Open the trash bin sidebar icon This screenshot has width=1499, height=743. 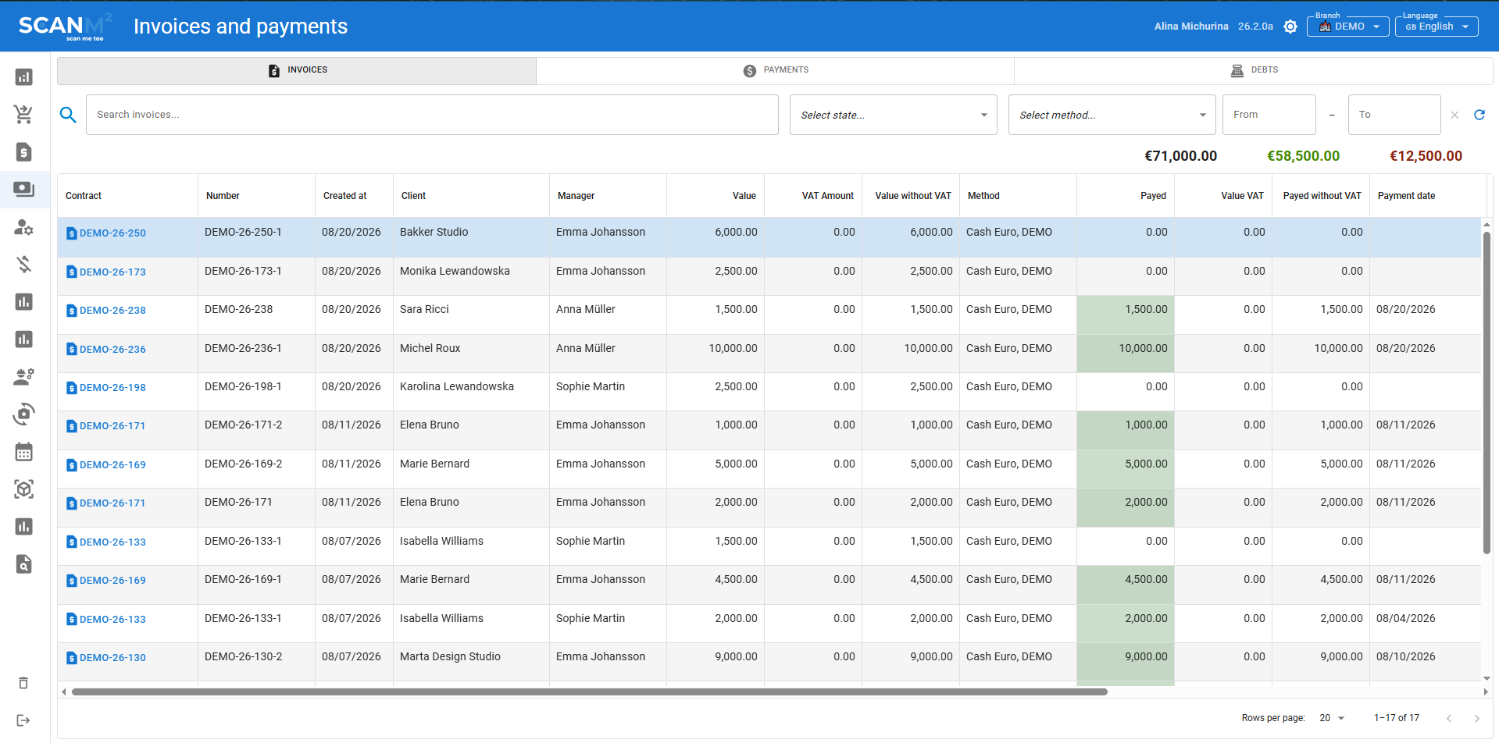(x=23, y=683)
